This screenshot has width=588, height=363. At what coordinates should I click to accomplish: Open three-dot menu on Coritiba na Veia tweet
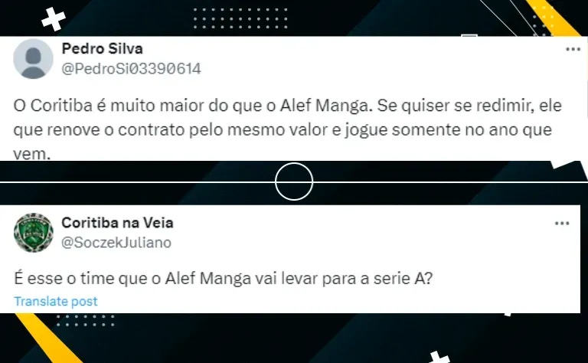click(x=562, y=223)
